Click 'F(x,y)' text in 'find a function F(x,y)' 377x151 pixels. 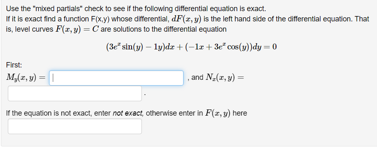(100, 19)
